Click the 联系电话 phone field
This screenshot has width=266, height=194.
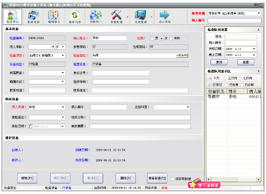point(47,90)
